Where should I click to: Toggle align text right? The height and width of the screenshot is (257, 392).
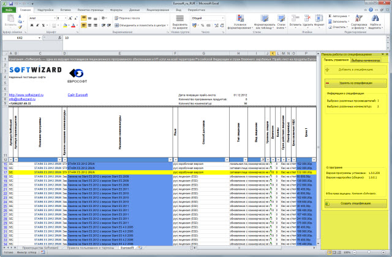point(96,25)
